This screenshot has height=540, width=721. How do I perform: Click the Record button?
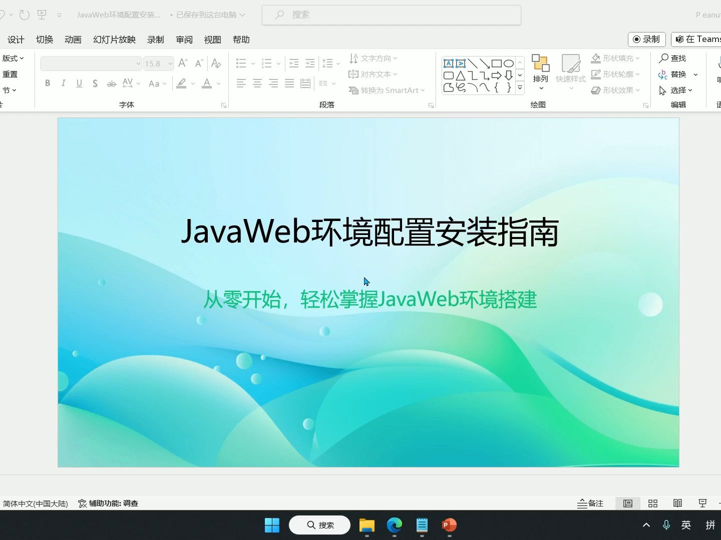[x=646, y=39]
